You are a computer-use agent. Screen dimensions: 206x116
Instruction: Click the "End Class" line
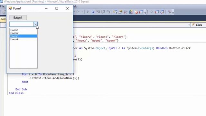point(16,93)
